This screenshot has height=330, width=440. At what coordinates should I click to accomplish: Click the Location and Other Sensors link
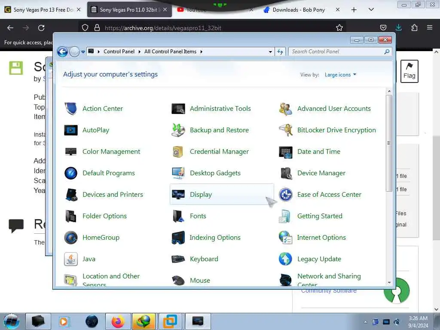(111, 280)
